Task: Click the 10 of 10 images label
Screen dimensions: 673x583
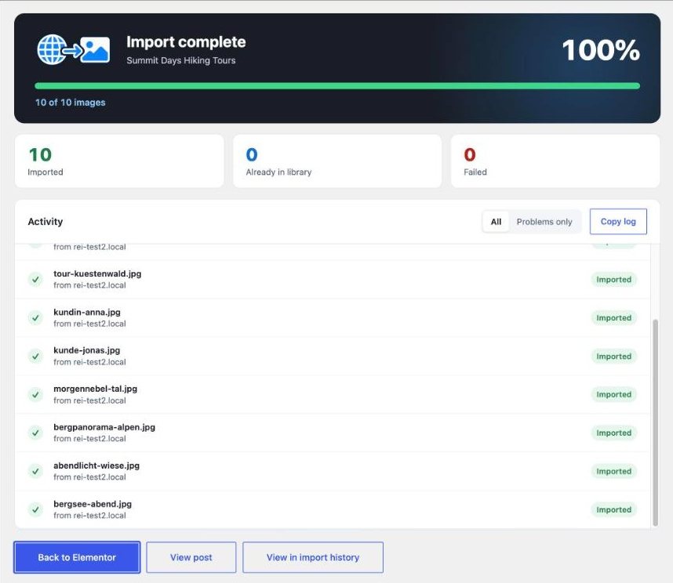Action: pos(71,103)
